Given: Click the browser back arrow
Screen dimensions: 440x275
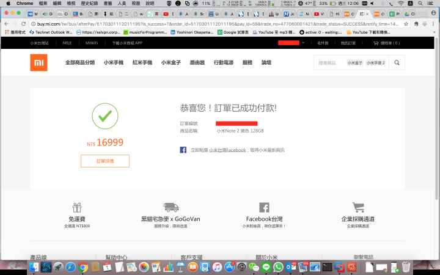Looking at the screenshot, I should 7,24.
